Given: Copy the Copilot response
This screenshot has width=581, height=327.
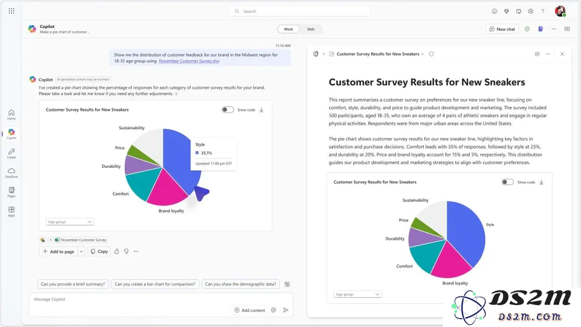Looking at the screenshot, I should [x=99, y=251].
